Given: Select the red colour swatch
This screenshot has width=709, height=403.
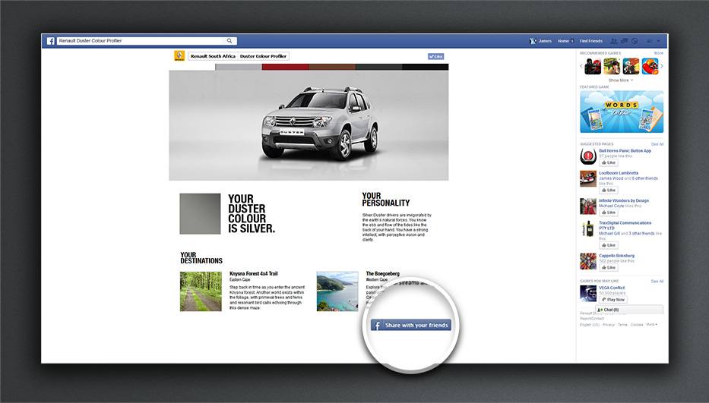Looking at the screenshot, I should pyautogui.click(x=285, y=67).
